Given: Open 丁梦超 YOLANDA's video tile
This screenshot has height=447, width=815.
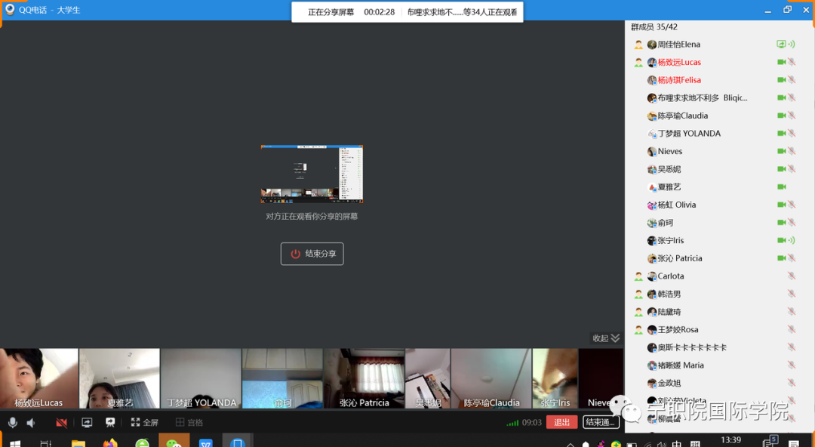Looking at the screenshot, I should click(201, 379).
